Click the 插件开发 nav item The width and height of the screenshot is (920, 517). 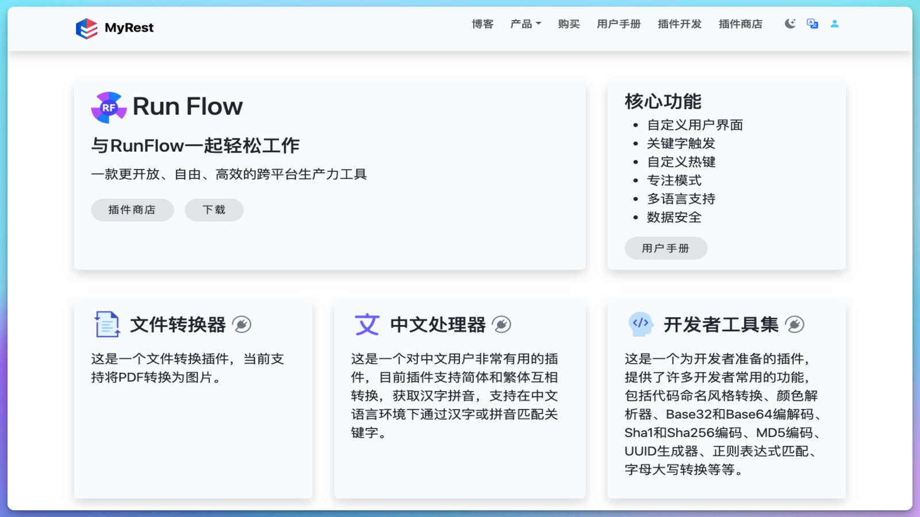pos(679,24)
